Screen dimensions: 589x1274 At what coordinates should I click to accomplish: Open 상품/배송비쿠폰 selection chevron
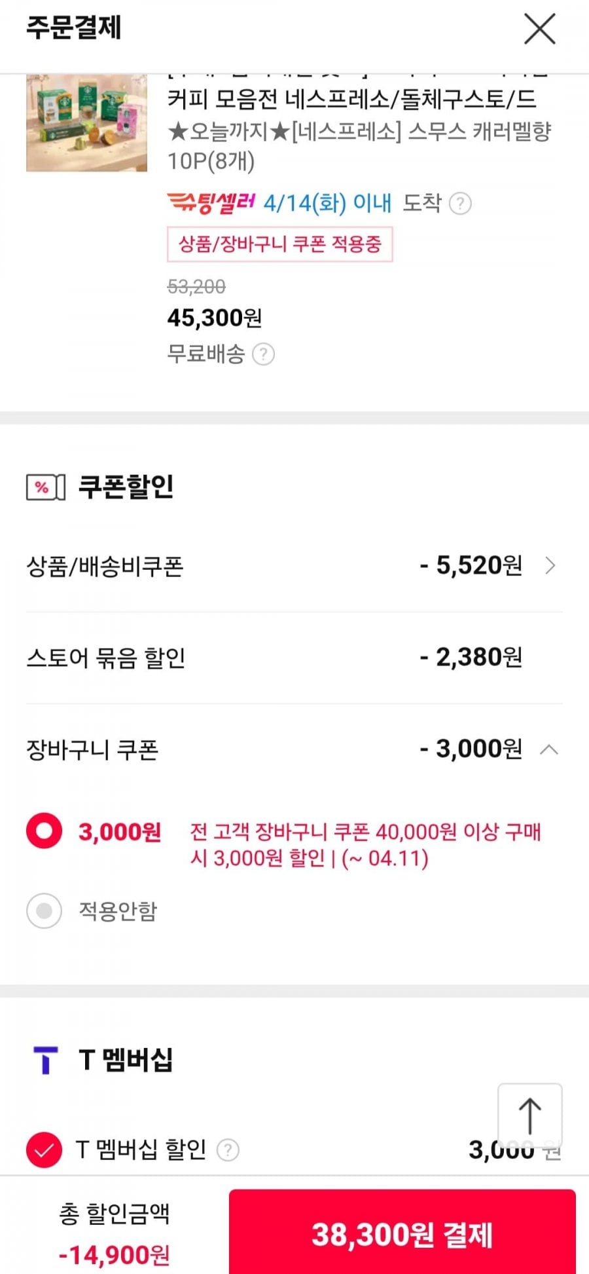click(550, 565)
